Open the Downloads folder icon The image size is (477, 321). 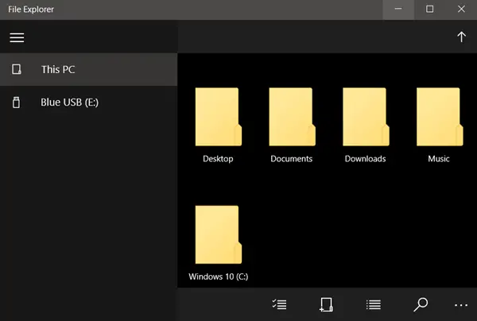coord(366,117)
